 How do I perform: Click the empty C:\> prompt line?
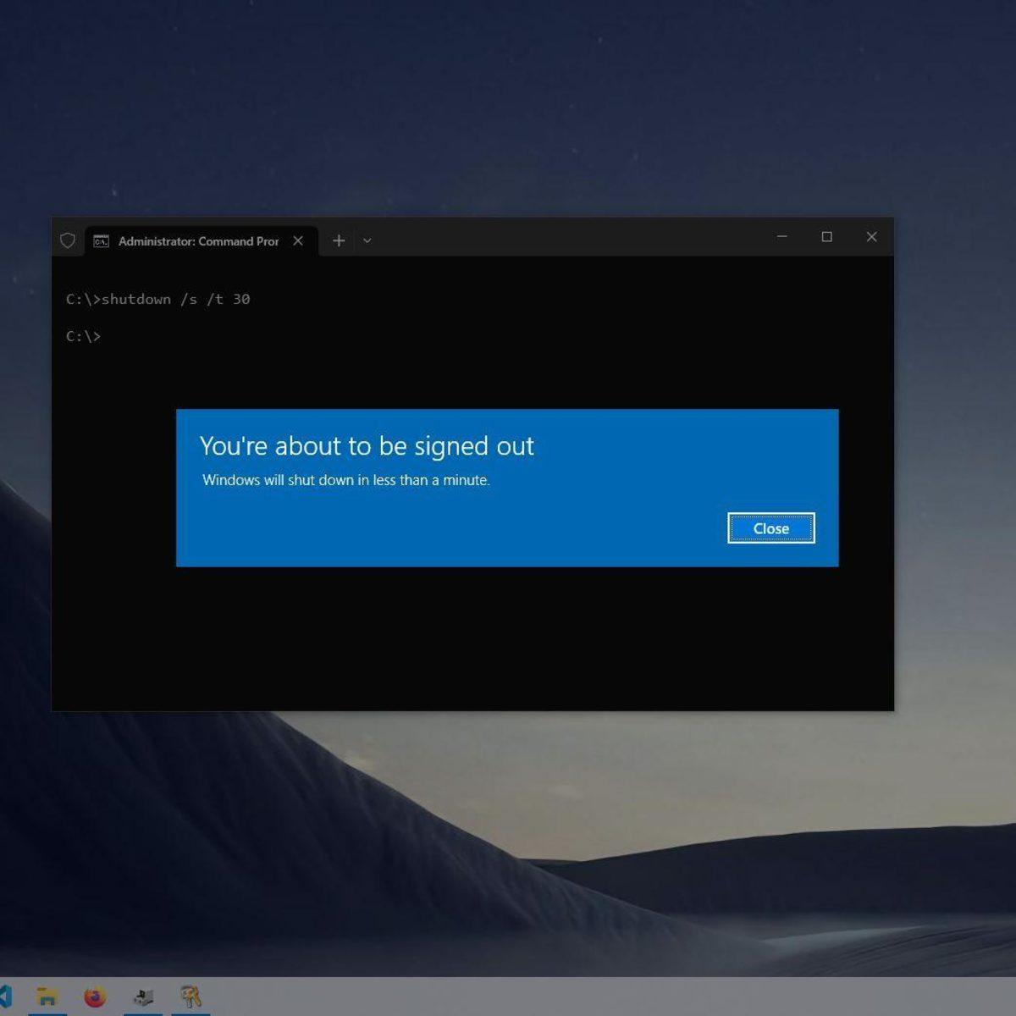click(83, 336)
